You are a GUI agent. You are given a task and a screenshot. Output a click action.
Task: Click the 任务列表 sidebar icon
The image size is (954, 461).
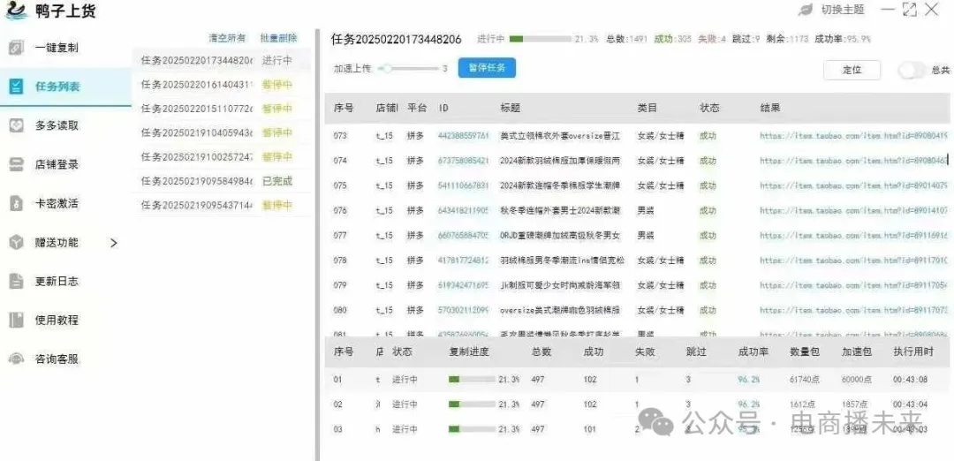[16, 87]
